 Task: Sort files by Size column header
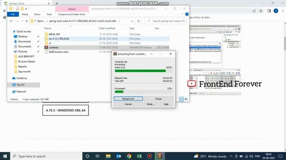tap(157, 28)
